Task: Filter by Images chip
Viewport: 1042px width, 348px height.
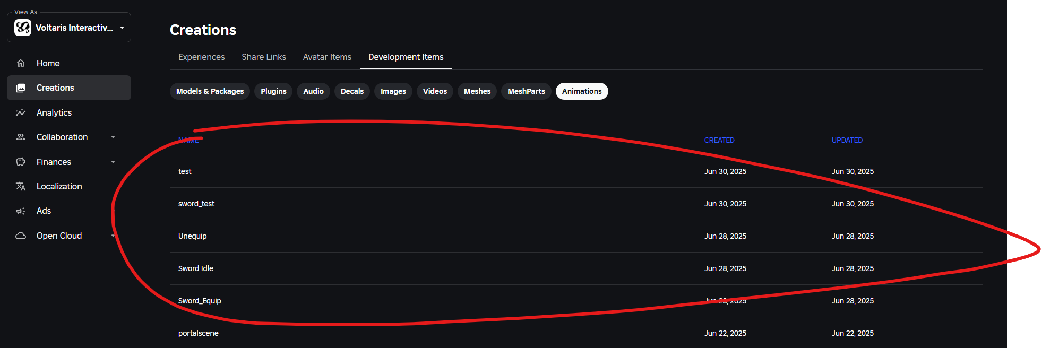Action: pyautogui.click(x=393, y=91)
